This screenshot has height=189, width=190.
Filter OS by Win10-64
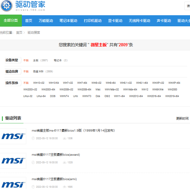(54, 83)
